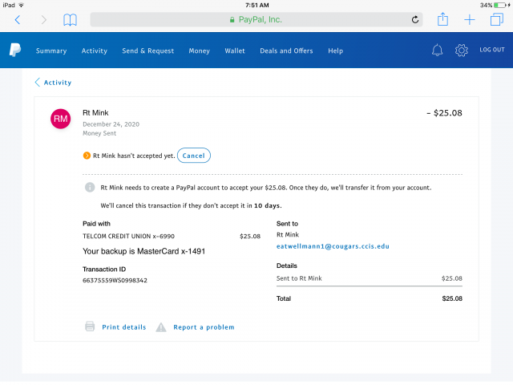Open the notifications bell
This screenshot has height=385, width=513.
click(437, 50)
